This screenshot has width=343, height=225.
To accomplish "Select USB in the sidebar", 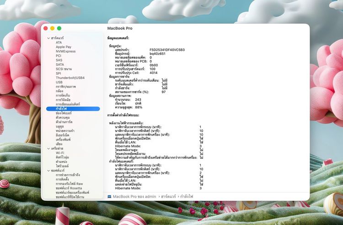I will pyautogui.click(x=59, y=82).
